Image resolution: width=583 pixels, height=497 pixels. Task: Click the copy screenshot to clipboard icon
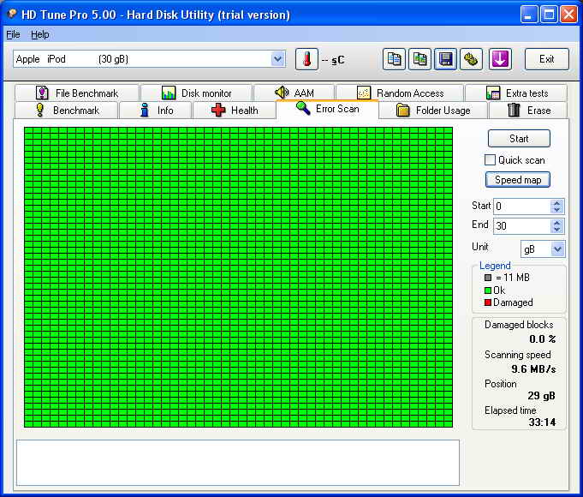pos(419,59)
